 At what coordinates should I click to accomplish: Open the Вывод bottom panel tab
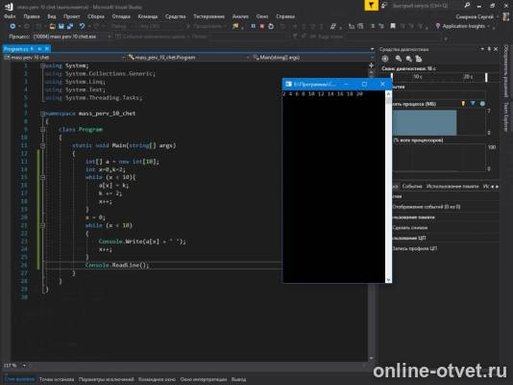238,379
